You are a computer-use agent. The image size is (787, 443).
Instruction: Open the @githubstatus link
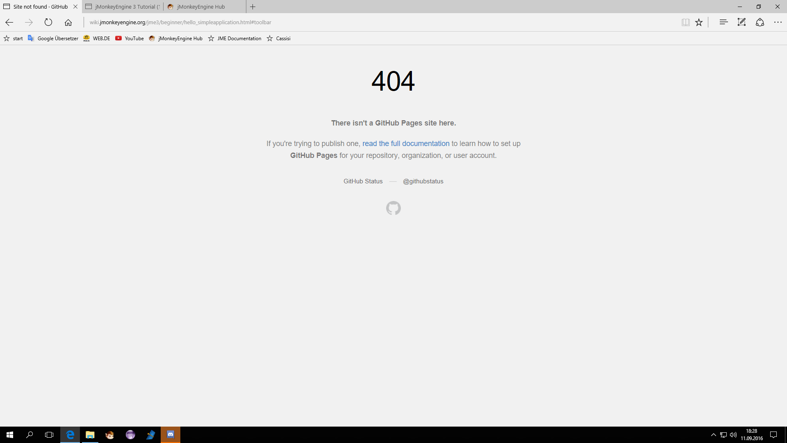click(423, 181)
